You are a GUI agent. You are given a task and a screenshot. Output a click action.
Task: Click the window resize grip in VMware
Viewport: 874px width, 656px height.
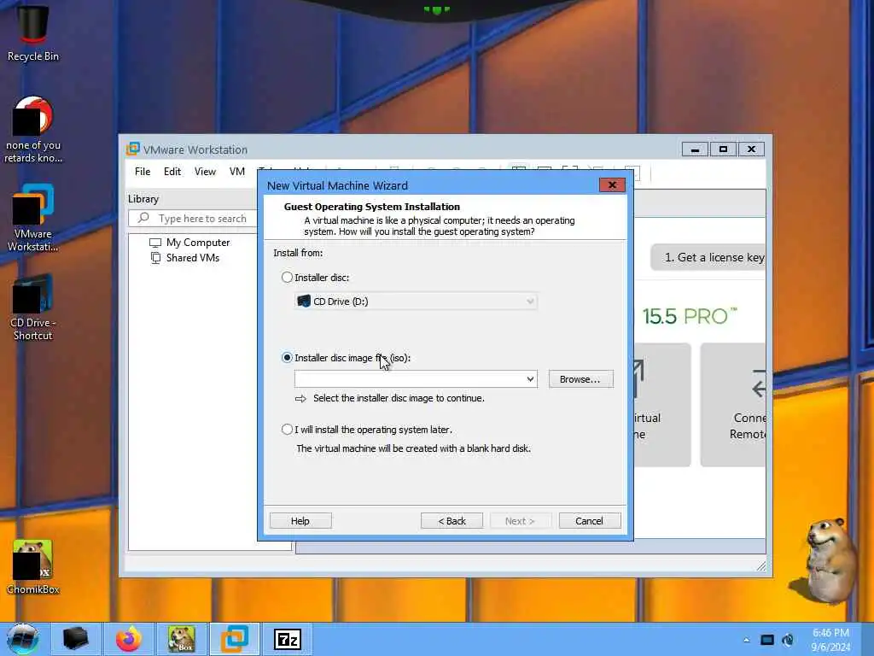(x=761, y=567)
